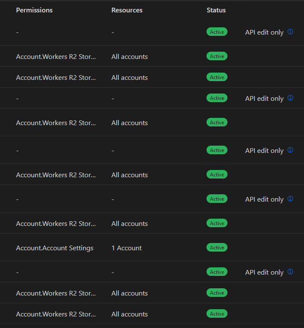Click "All accounts" in the bottom row
Viewport: 304px width, 328px height.
[x=130, y=314]
